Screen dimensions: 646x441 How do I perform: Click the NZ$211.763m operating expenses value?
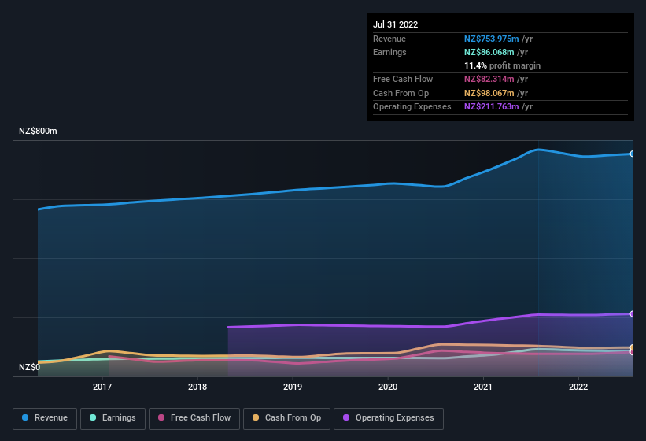[x=491, y=106]
